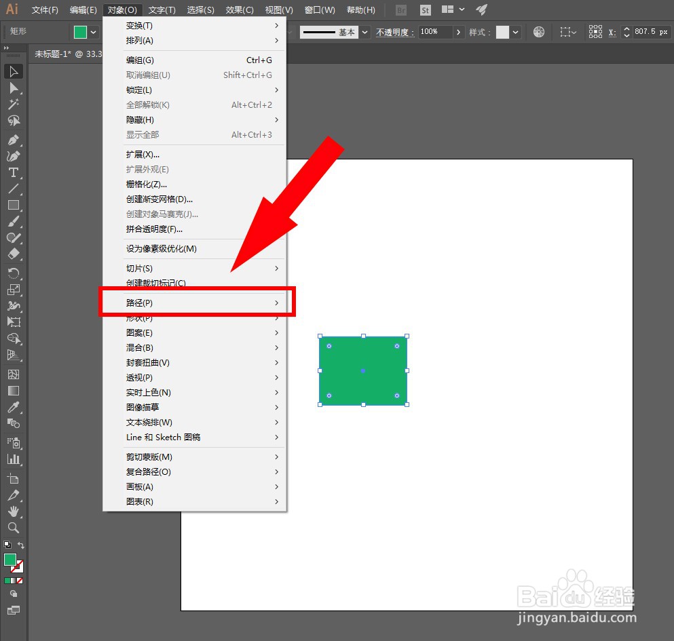Select the Type tool
This screenshot has width=674, height=641.
14,172
